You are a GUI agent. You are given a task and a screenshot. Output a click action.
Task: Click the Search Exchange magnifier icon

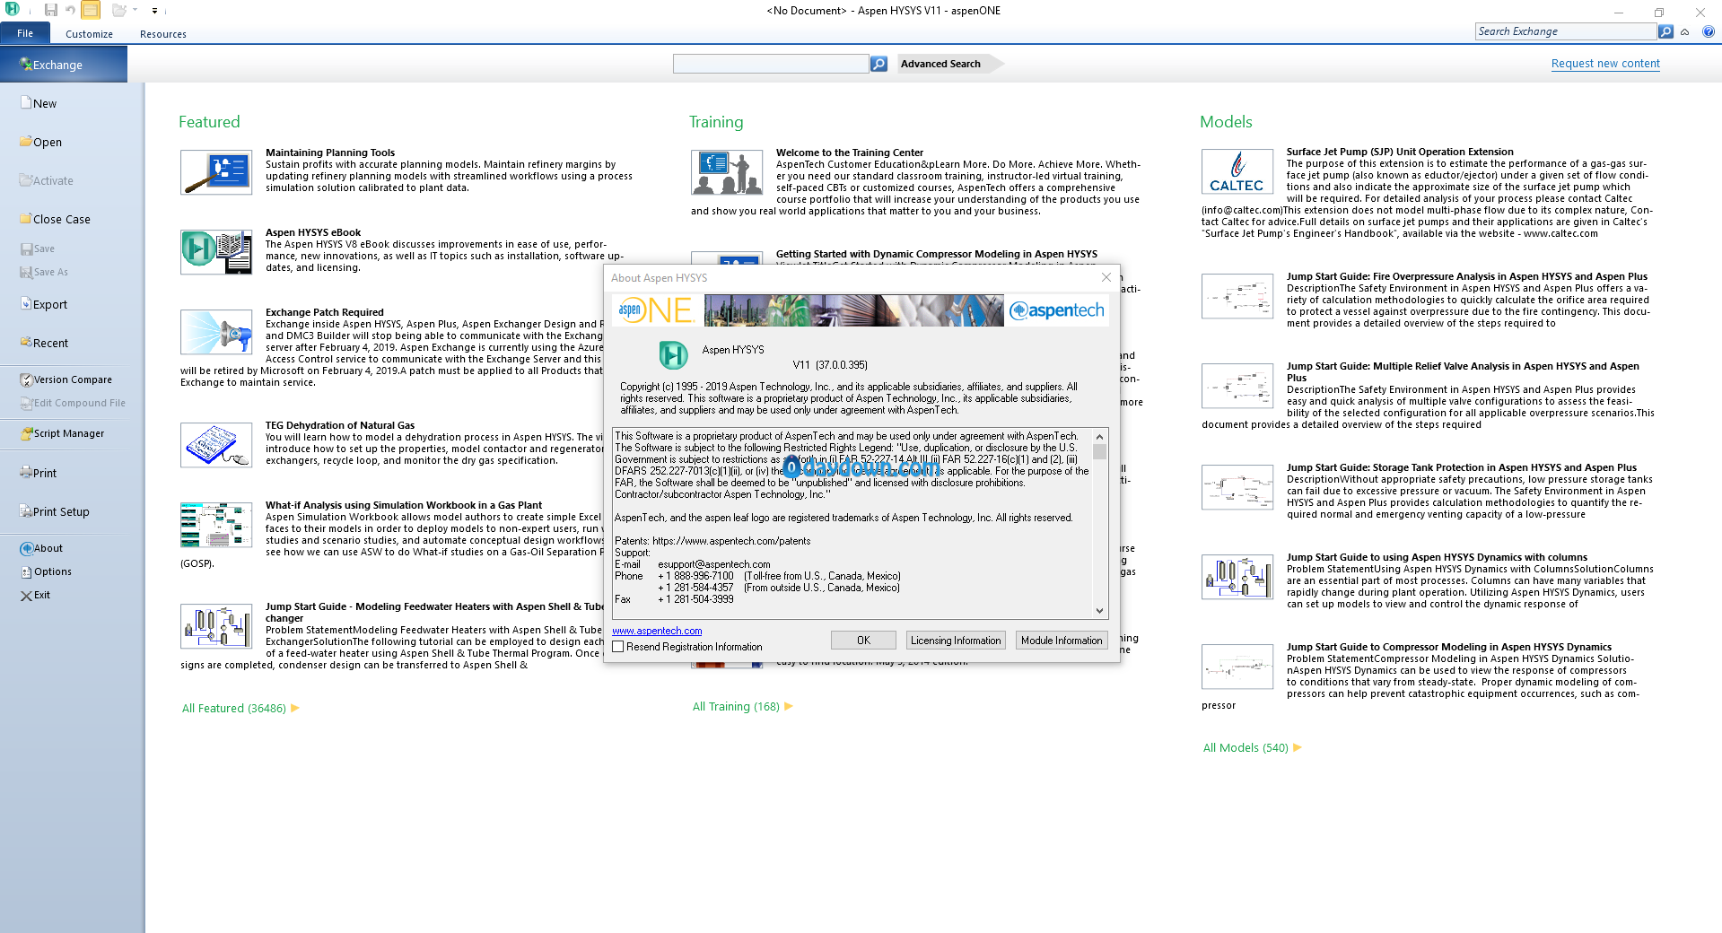[1666, 31]
